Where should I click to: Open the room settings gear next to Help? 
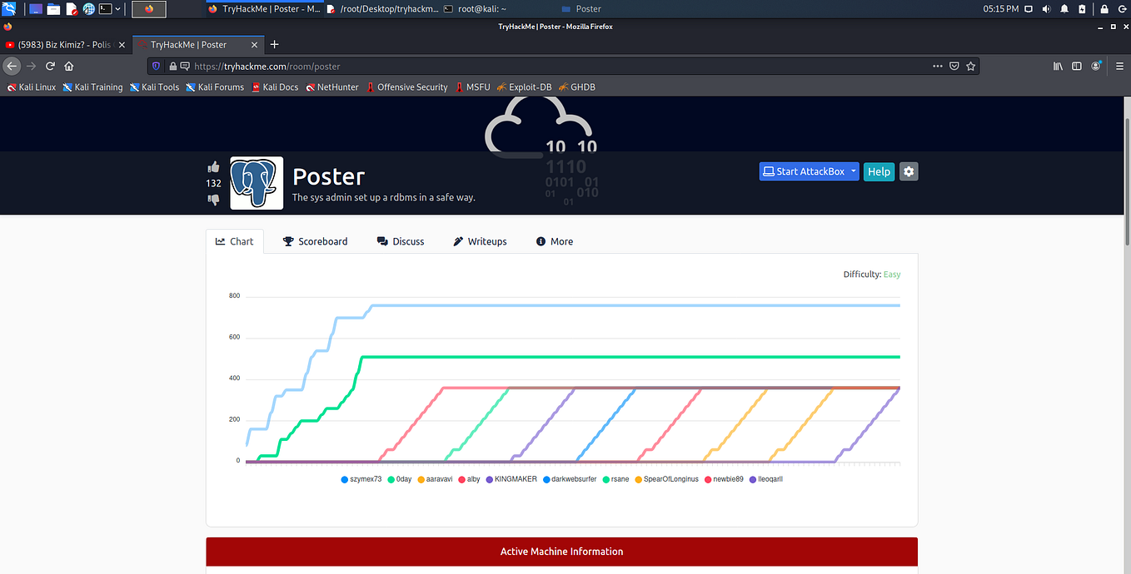pos(908,171)
